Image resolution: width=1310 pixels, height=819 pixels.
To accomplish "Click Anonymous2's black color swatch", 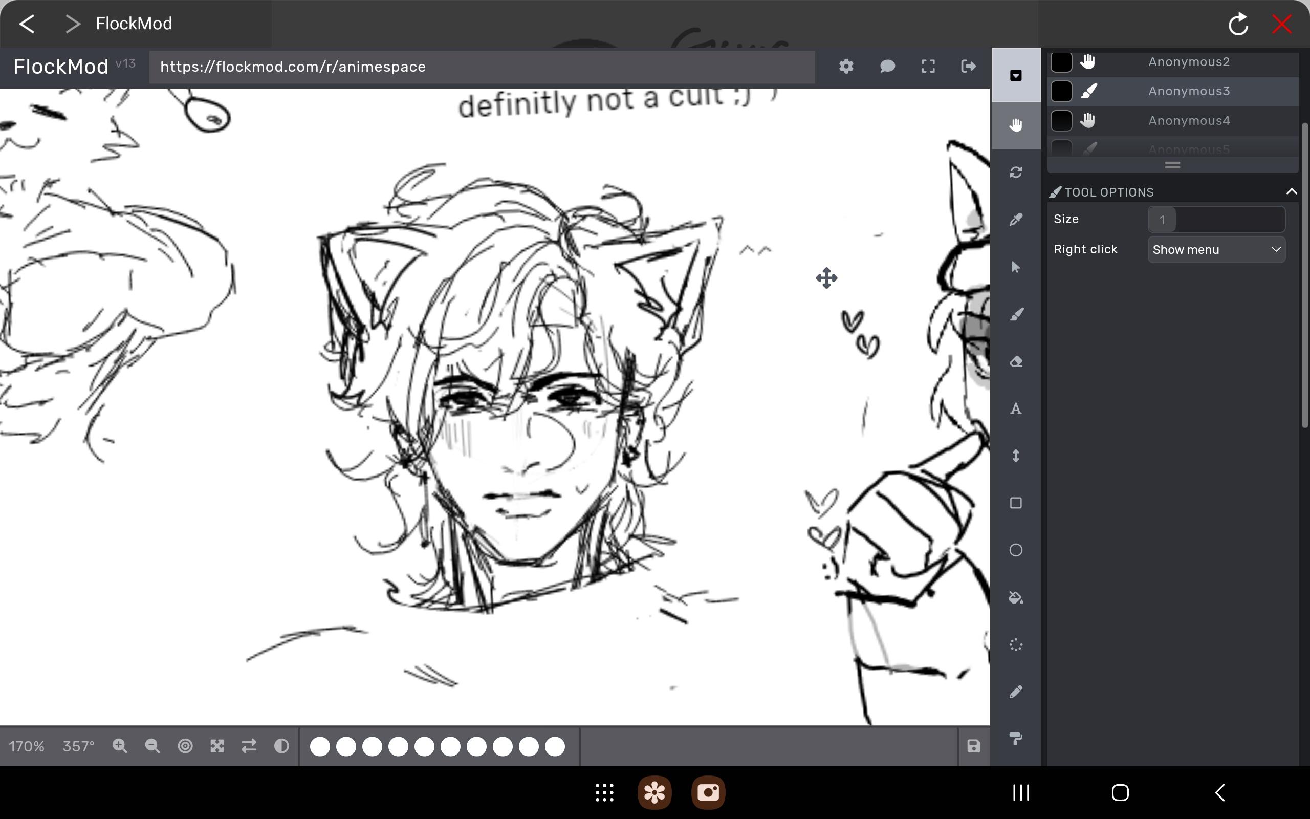I will coord(1061,62).
